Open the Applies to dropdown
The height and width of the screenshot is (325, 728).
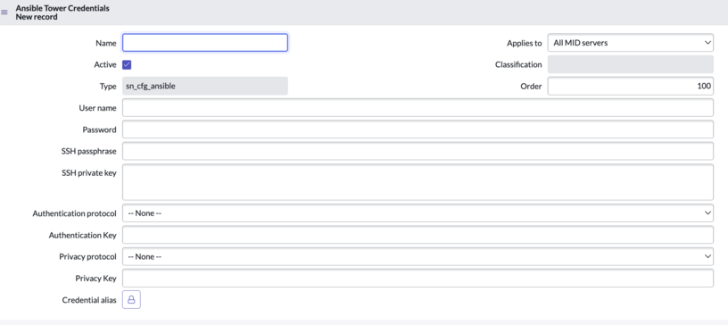(631, 43)
